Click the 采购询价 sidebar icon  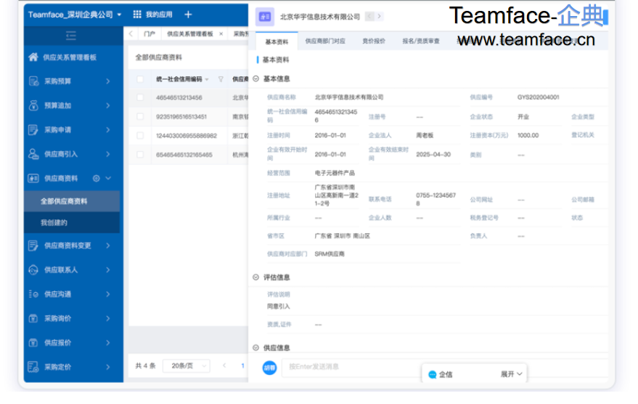click(33, 318)
